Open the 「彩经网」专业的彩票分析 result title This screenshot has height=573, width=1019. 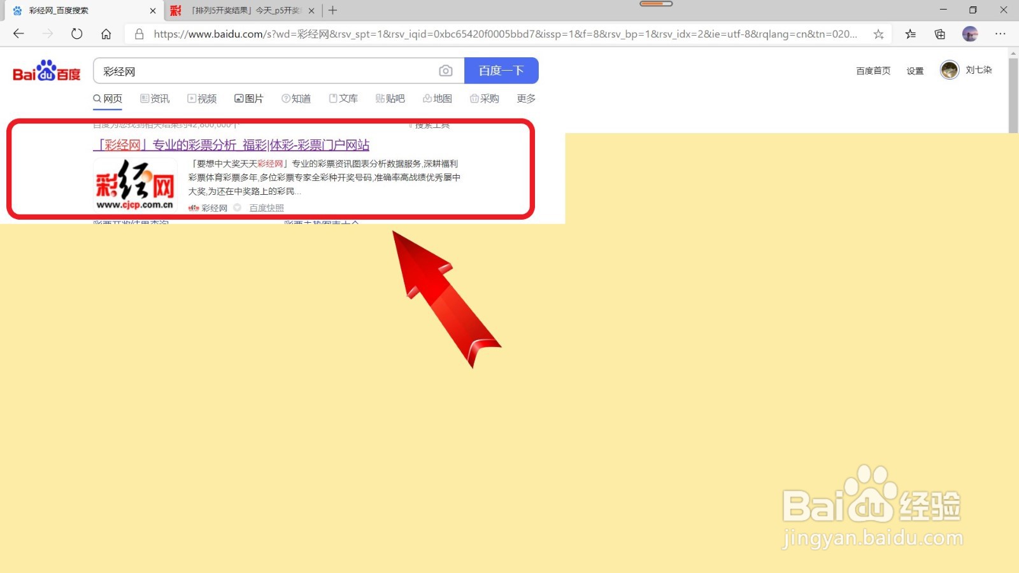coord(231,145)
